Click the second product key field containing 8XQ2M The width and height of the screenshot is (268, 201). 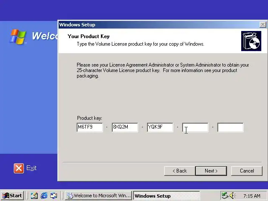coord(125,127)
